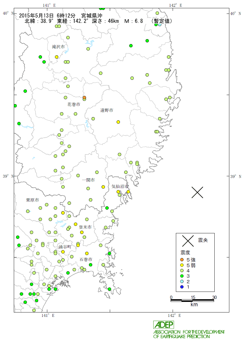The image size is (244, 341).
Task: Click the 栗原市 city label
Action: (33, 200)
